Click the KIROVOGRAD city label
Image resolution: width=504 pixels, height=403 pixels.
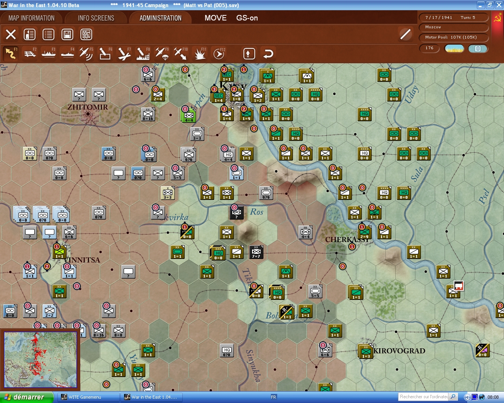(x=399, y=351)
